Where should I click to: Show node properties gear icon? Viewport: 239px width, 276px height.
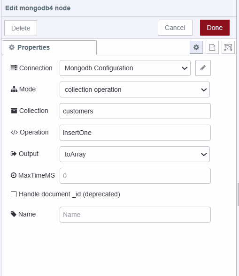click(x=196, y=47)
